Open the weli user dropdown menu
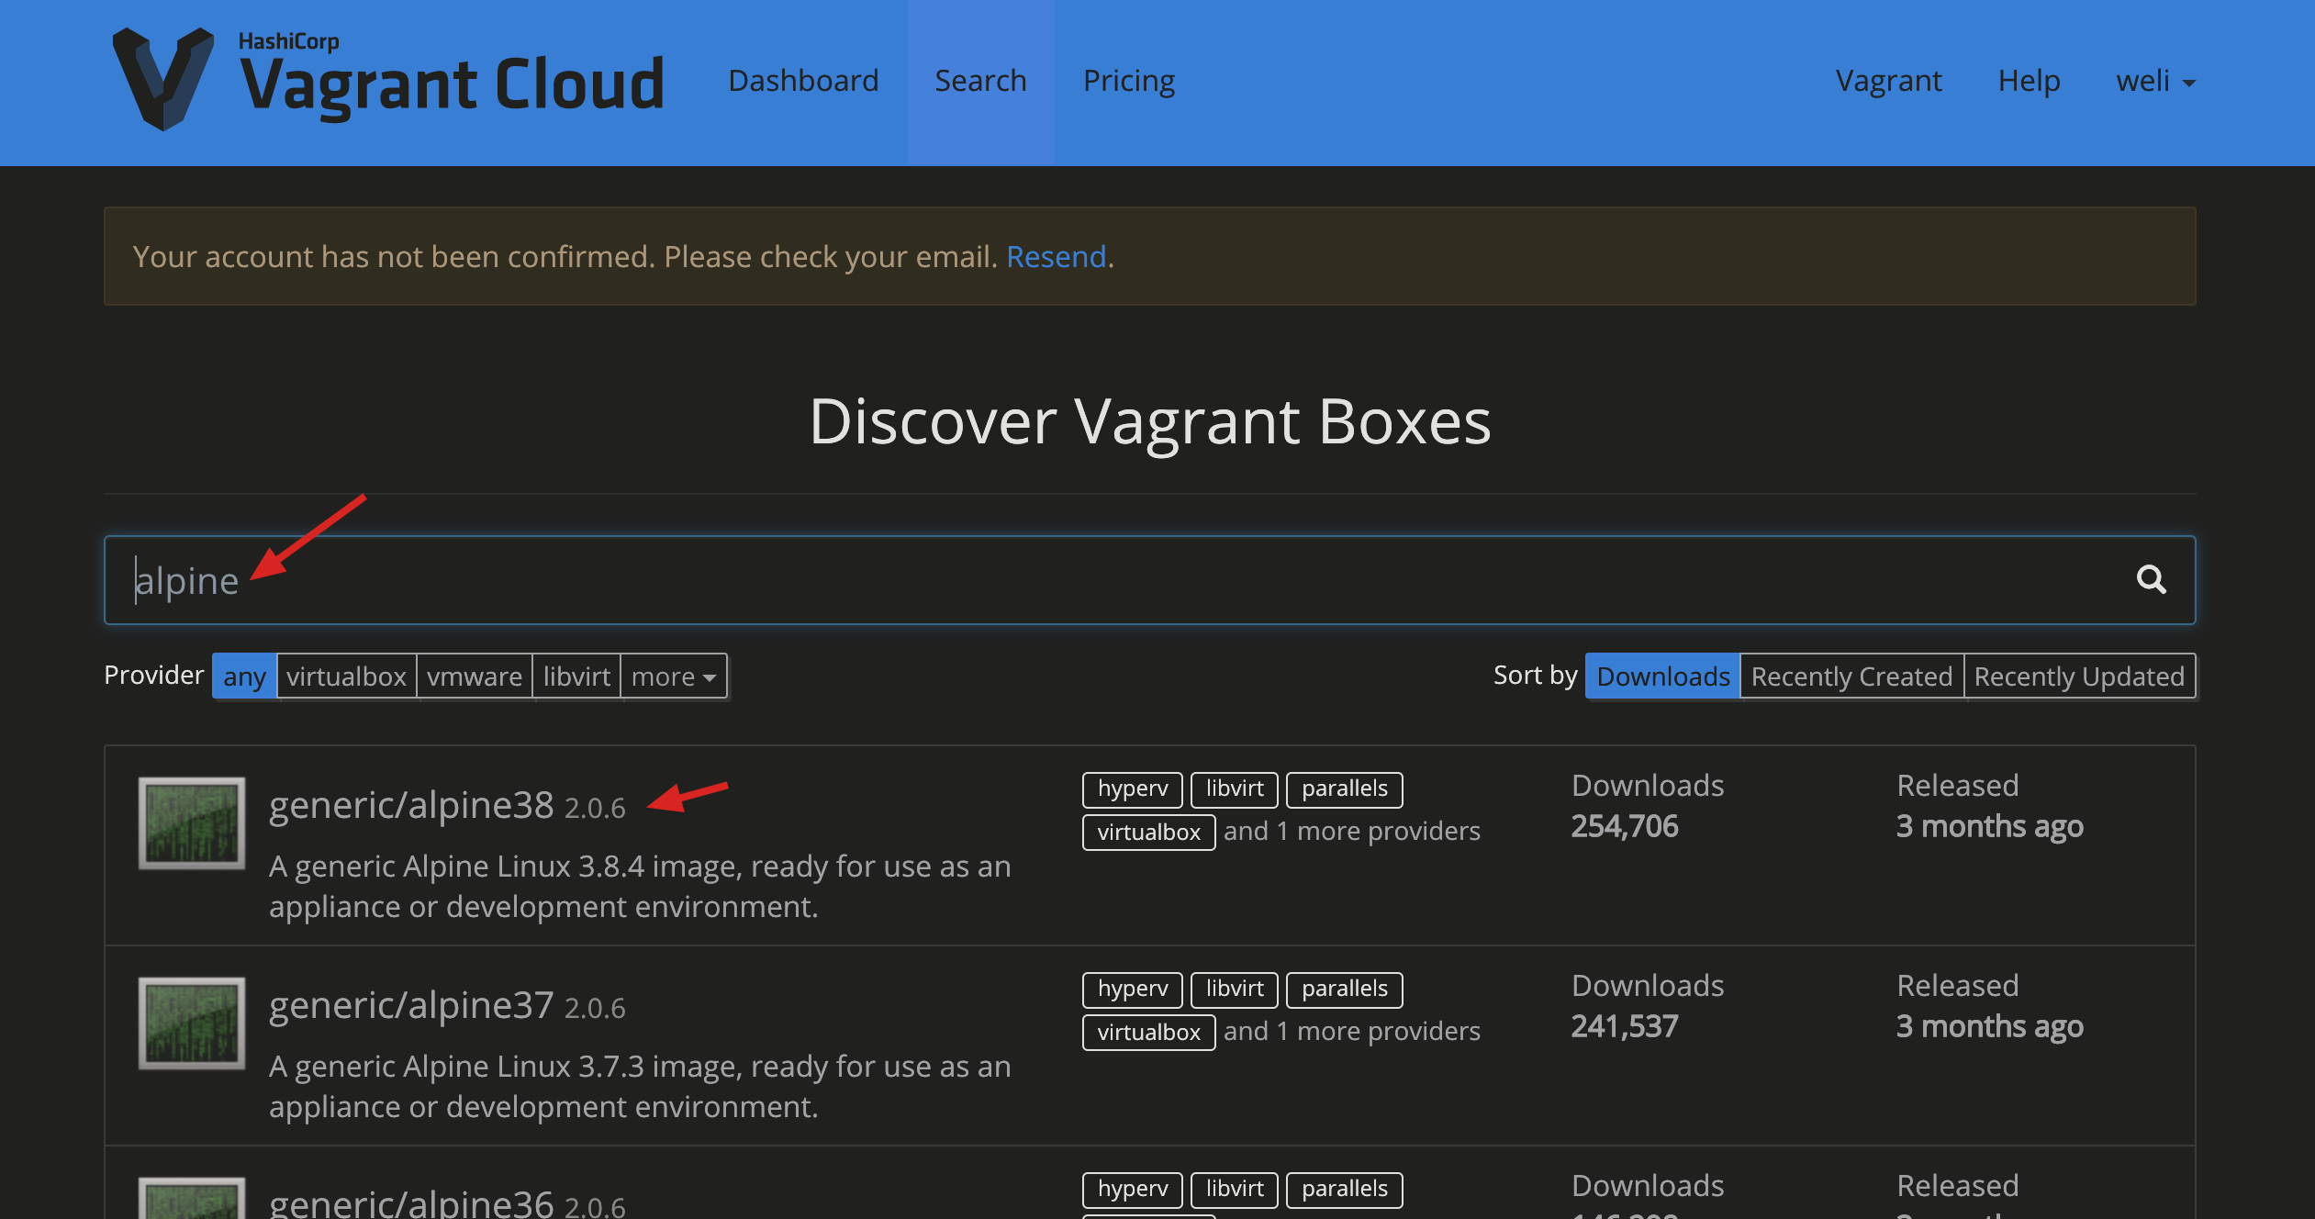The width and height of the screenshot is (2315, 1219). [2154, 81]
